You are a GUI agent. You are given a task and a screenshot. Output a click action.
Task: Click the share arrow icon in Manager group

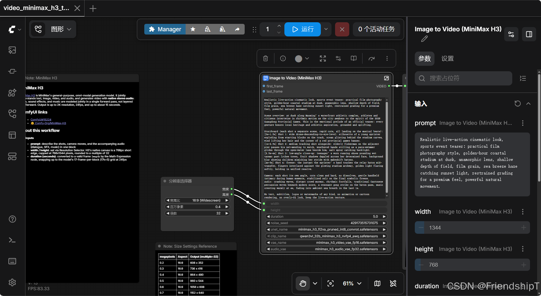237,29
